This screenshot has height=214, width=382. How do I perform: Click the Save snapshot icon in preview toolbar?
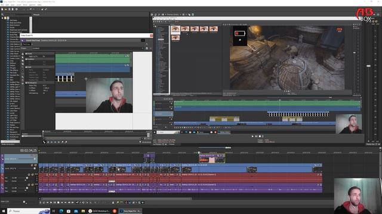193,14
